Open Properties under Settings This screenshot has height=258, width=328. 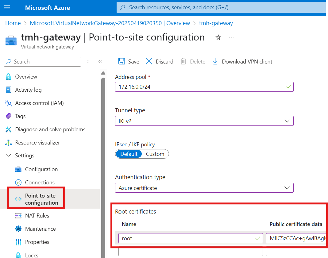coord(37,242)
